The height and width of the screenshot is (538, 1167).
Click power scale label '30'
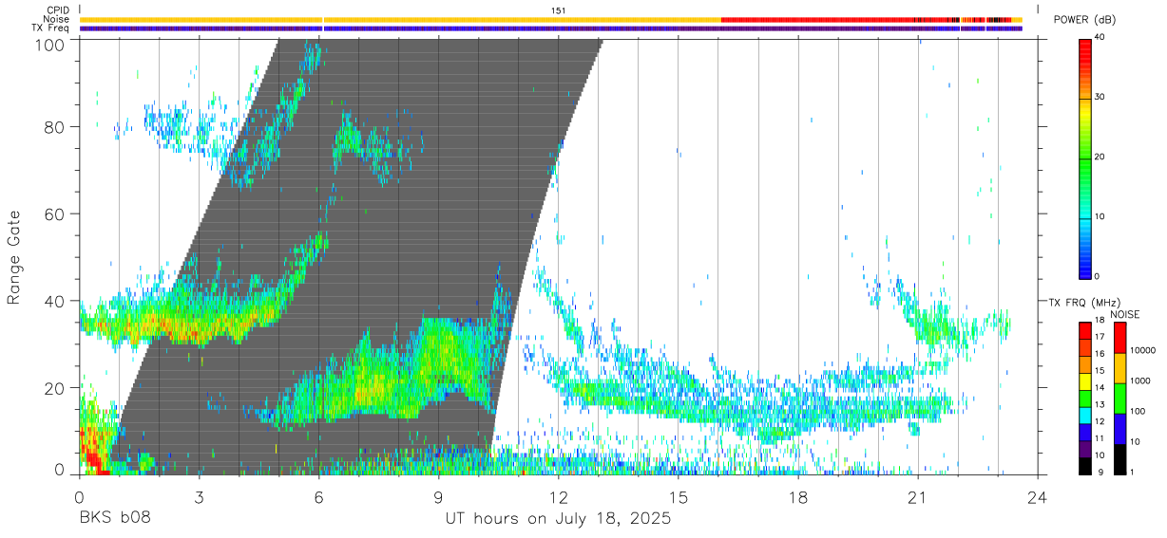click(x=1100, y=97)
